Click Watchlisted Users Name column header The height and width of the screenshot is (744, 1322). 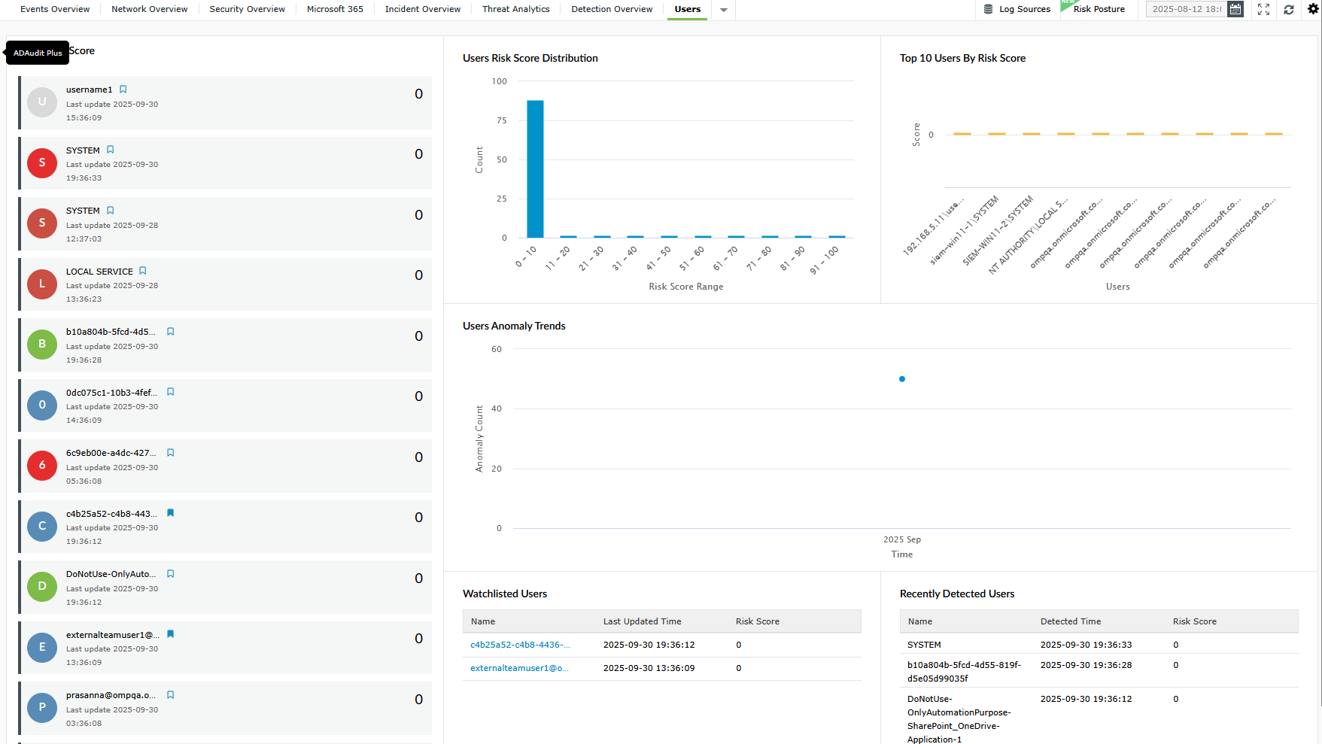[x=483, y=621]
